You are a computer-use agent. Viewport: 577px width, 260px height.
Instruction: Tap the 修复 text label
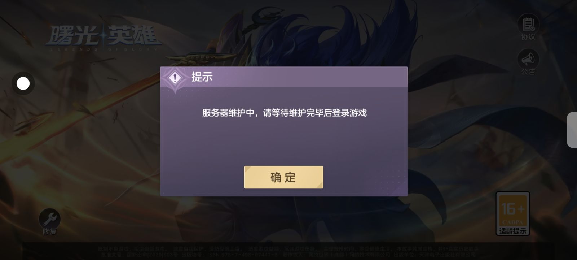coord(50,231)
